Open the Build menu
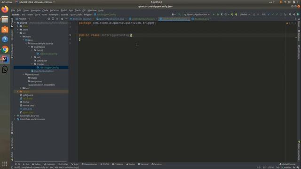Screen dimensions: 301x169 point(64,10)
